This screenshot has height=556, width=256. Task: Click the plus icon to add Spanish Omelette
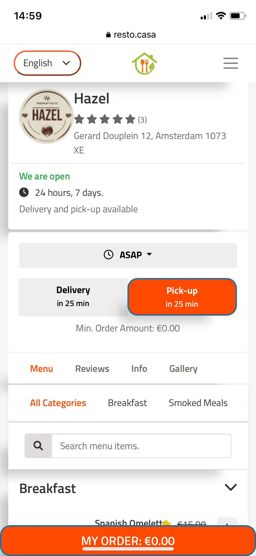click(227, 522)
